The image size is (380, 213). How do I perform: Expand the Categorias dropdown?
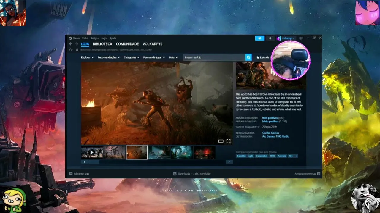click(x=132, y=57)
